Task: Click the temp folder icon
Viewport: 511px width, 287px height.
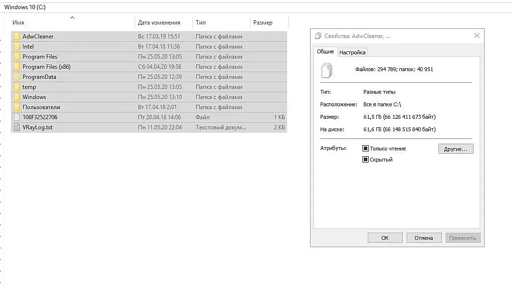Action: click(x=17, y=87)
